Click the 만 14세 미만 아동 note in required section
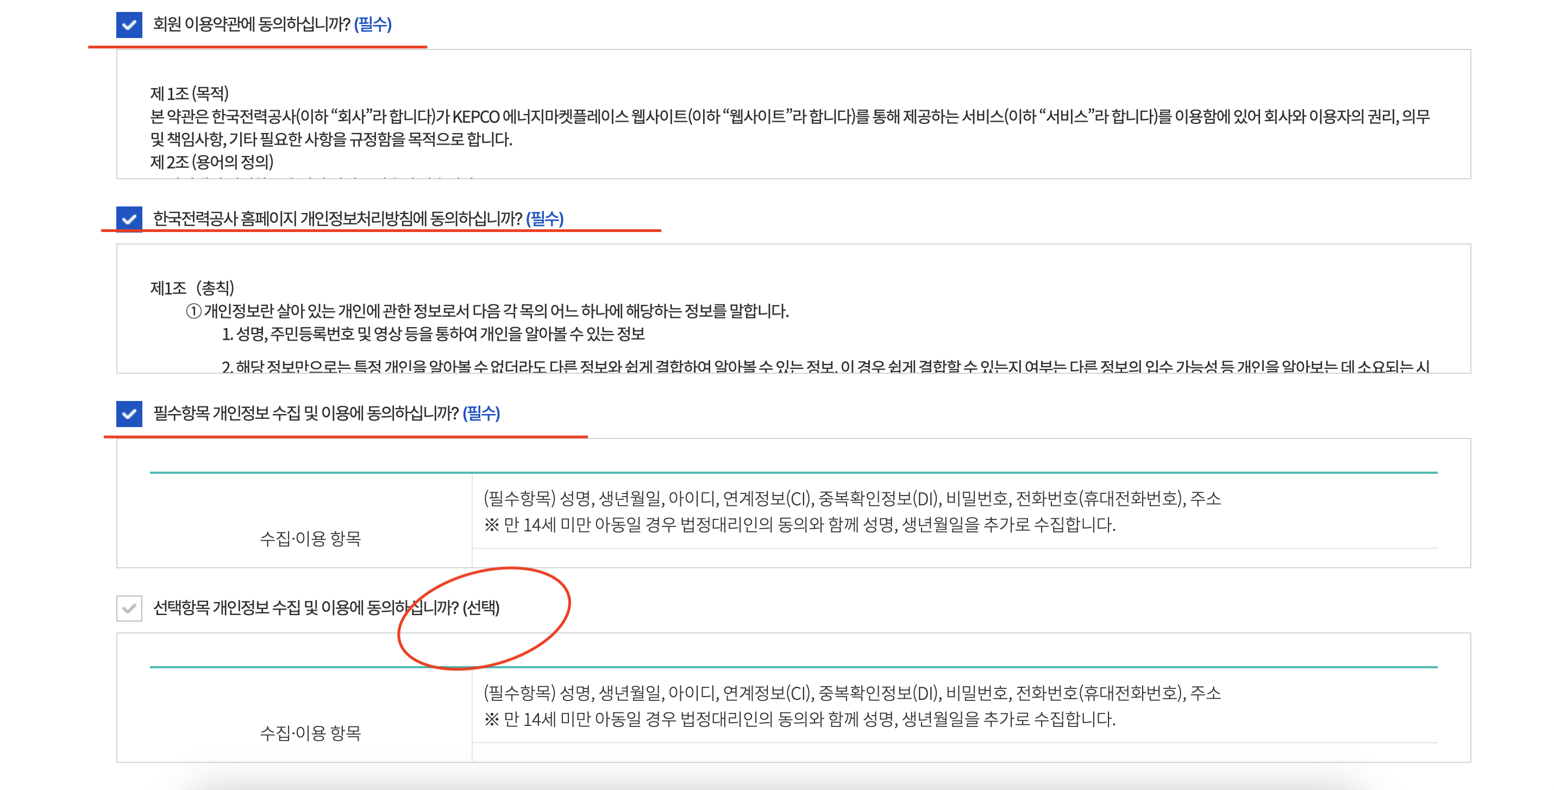The width and height of the screenshot is (1554, 790). point(800,525)
